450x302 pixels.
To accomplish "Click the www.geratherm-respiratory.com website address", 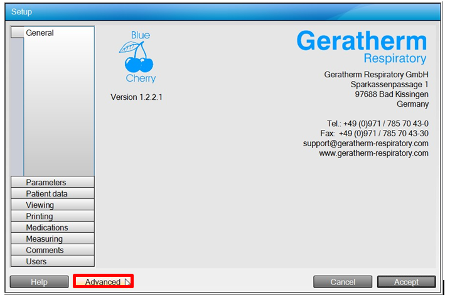I will tap(373, 153).
